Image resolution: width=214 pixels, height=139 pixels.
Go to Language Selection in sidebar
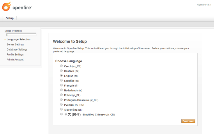tap(18, 39)
